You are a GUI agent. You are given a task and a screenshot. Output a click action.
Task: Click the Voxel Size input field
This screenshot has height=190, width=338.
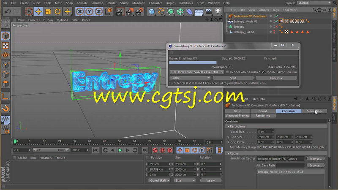click(264, 132)
